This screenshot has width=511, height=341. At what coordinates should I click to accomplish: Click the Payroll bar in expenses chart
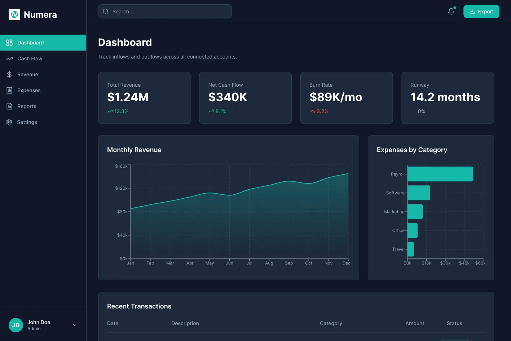[x=440, y=174]
